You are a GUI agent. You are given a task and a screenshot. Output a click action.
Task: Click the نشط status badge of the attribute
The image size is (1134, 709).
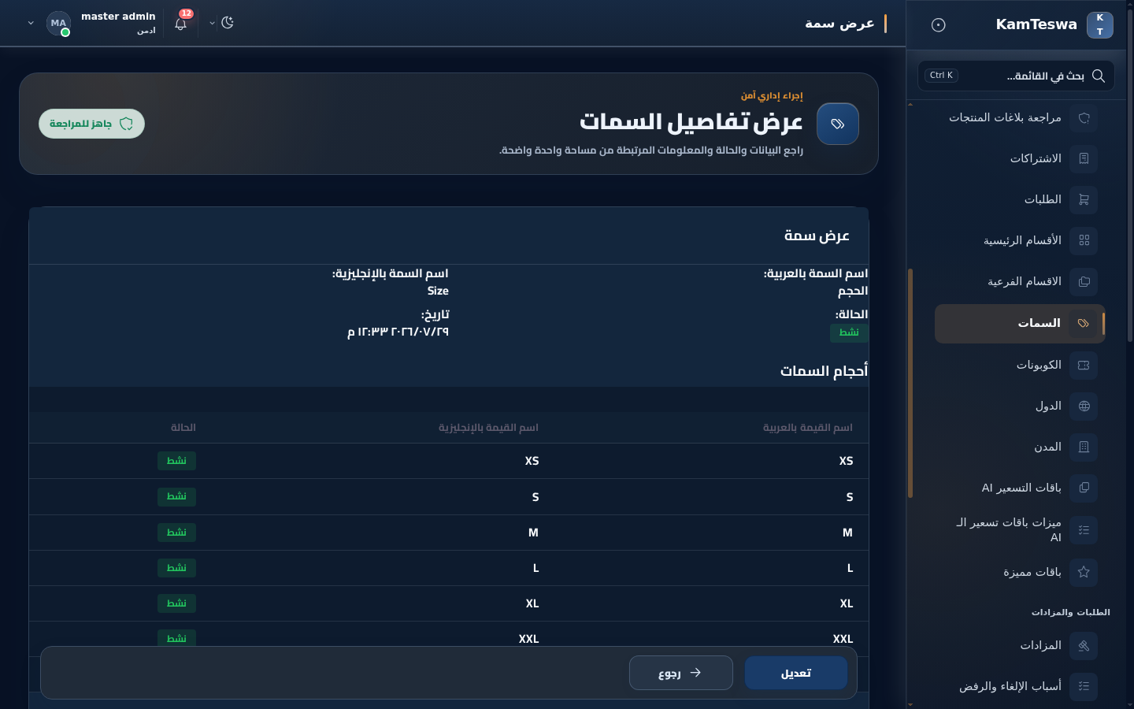(849, 332)
